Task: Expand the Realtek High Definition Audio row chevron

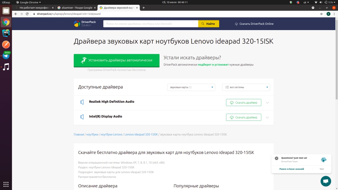Action: [267, 103]
